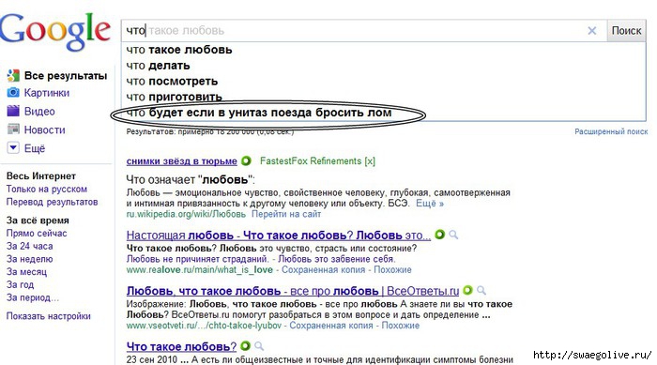Image resolution: width=657 pixels, height=365 pixels.
Task: Open ru.wikipedia.org/wiki/Любовь link
Action: [x=186, y=214]
